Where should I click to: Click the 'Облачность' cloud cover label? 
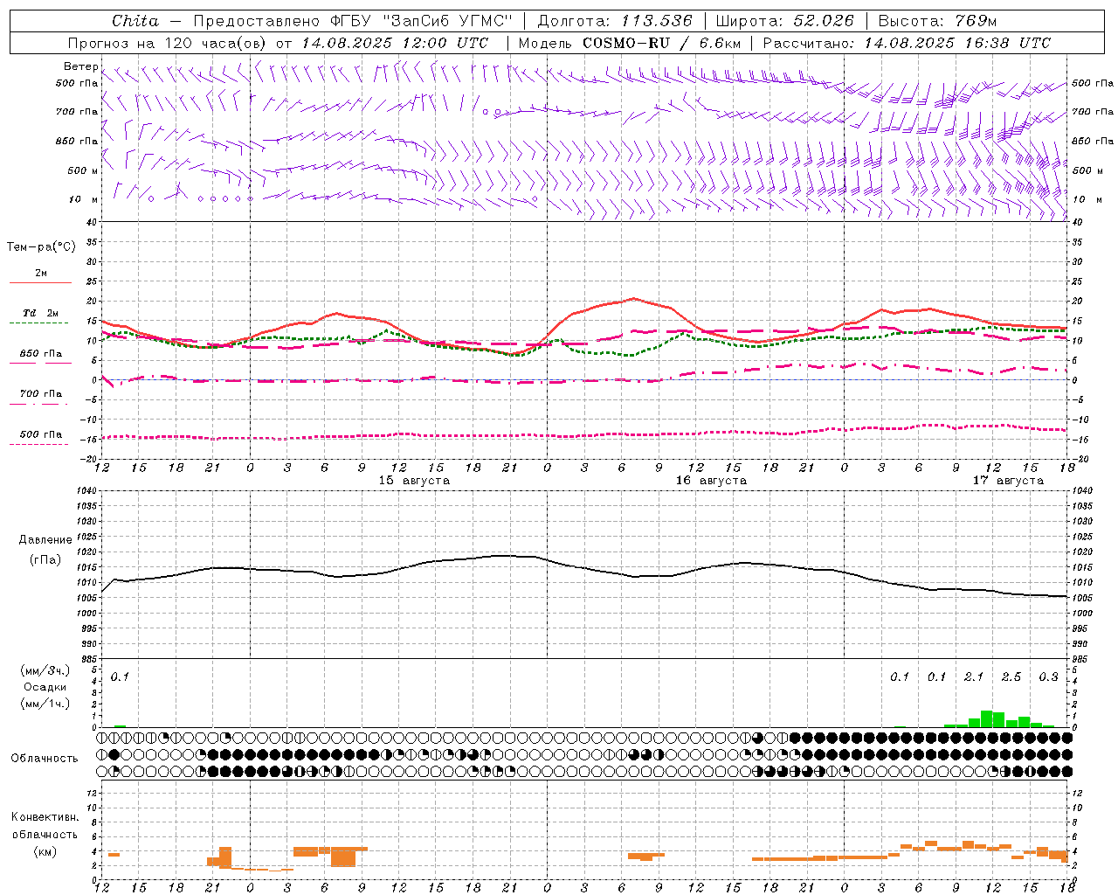click(x=45, y=759)
